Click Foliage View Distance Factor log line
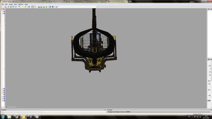 point(119,112)
